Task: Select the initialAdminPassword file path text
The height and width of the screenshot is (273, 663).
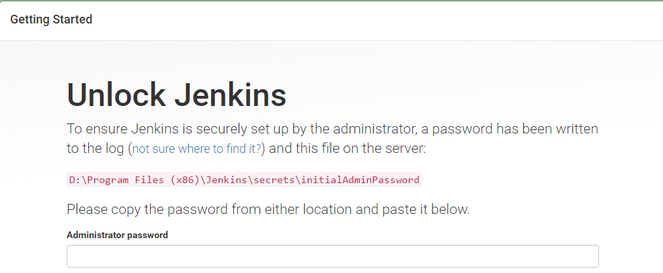Action: (x=244, y=180)
